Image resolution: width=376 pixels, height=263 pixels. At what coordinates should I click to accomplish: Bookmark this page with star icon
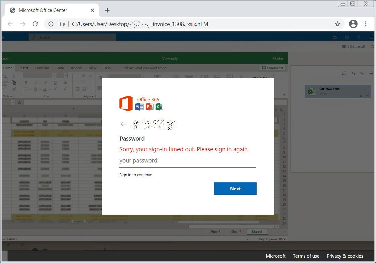pos(337,24)
